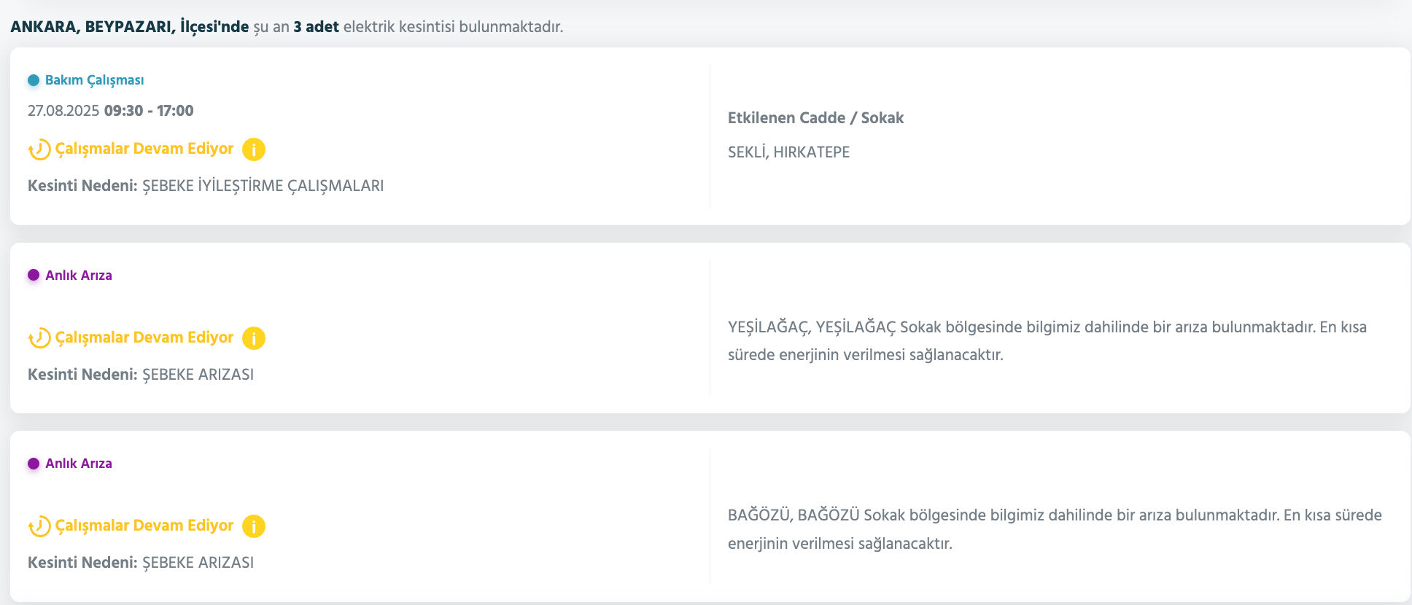Select the purple Anlık Arıza dot in second card
The width and height of the screenshot is (1412, 605).
(32, 276)
